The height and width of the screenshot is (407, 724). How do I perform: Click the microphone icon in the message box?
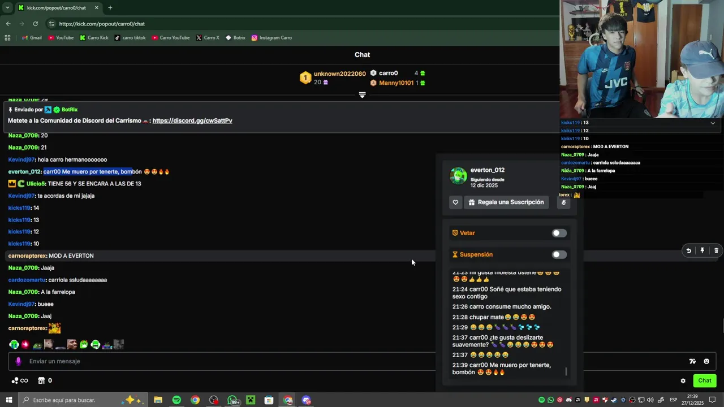[x=18, y=361]
